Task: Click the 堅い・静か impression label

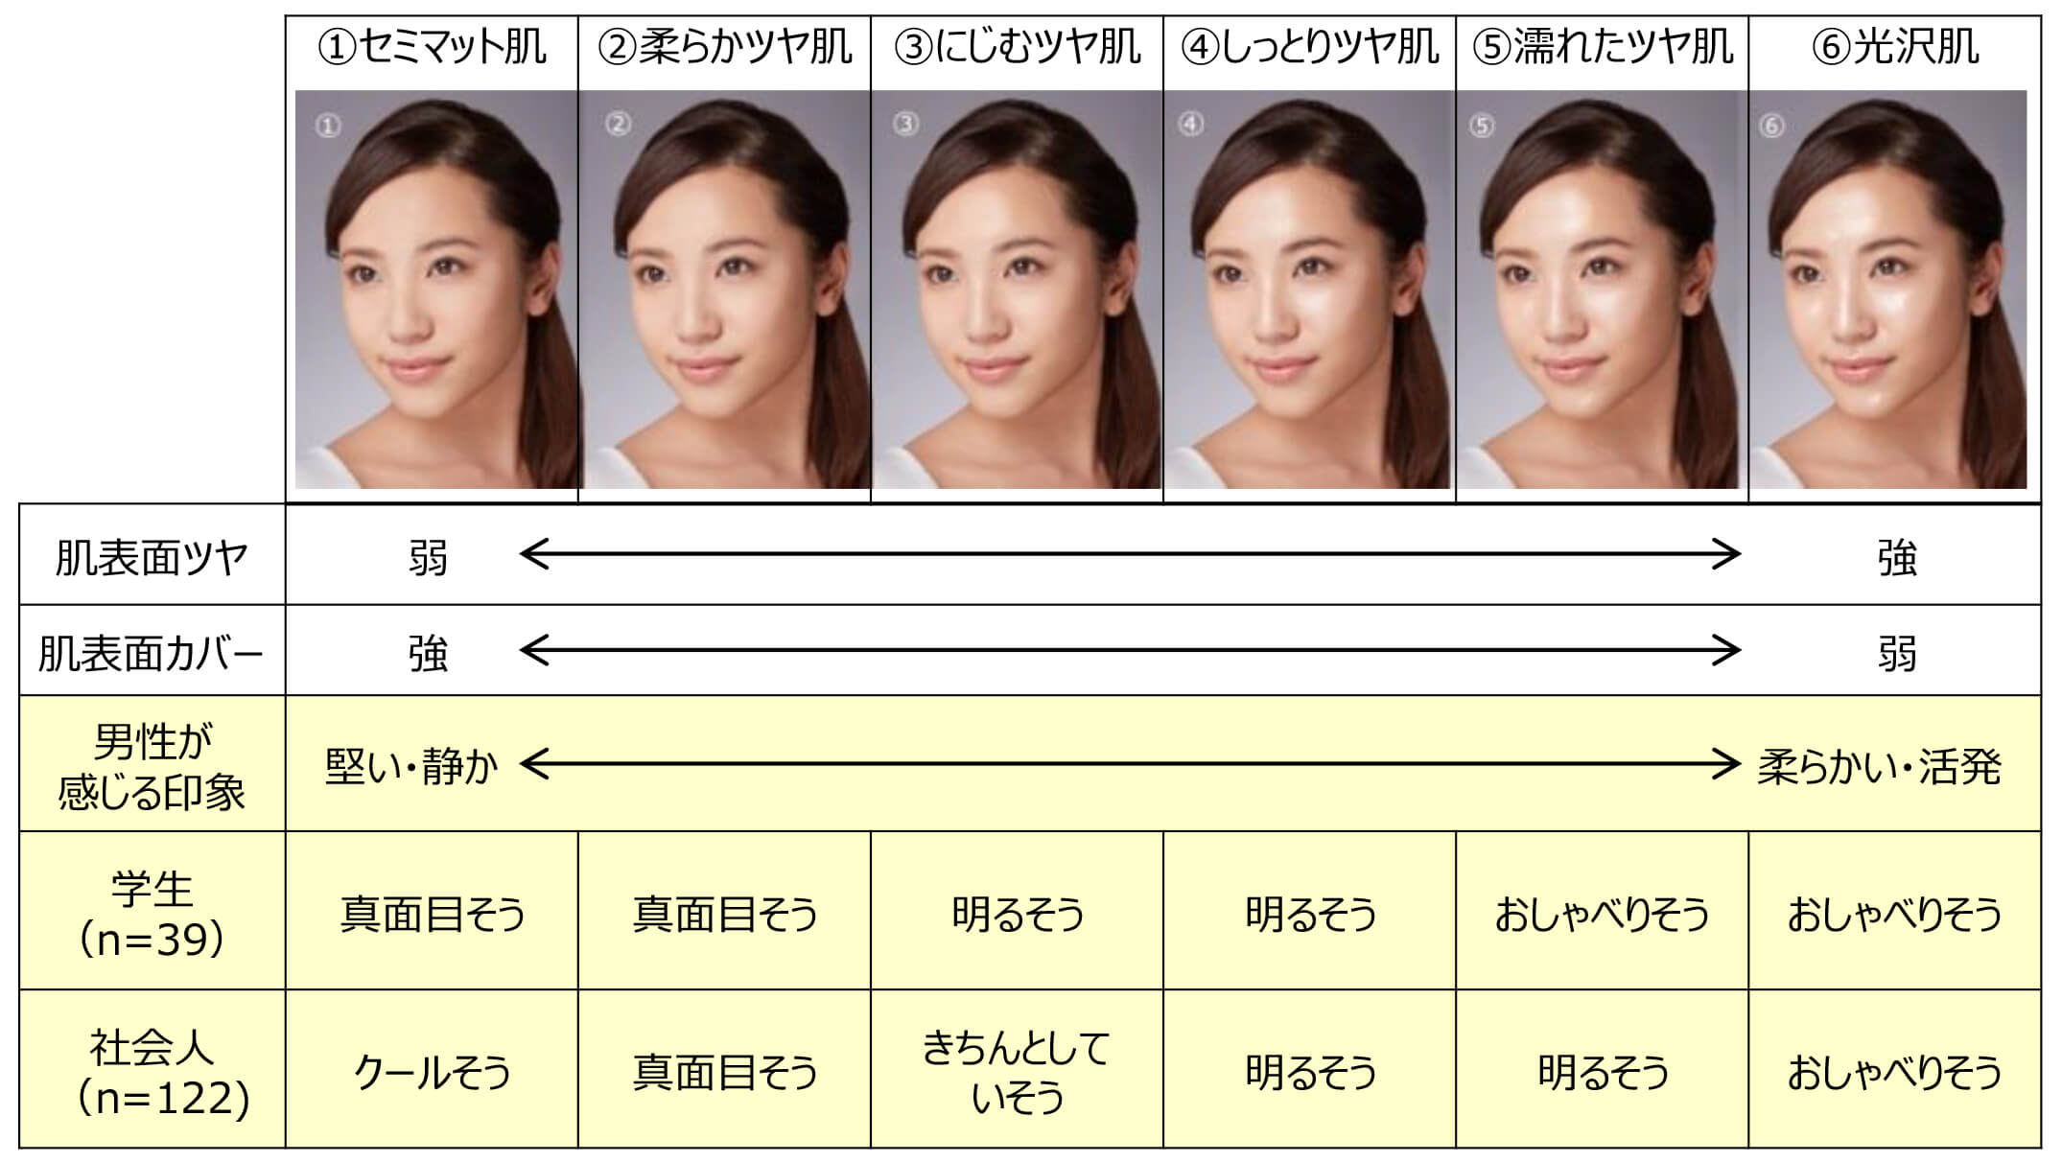Action: click(411, 767)
